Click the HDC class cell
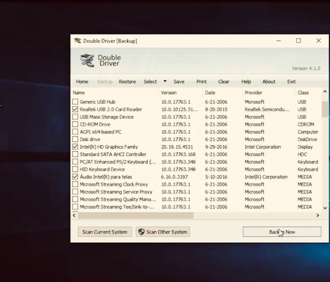This screenshot has width=330, height=282. coord(302,154)
